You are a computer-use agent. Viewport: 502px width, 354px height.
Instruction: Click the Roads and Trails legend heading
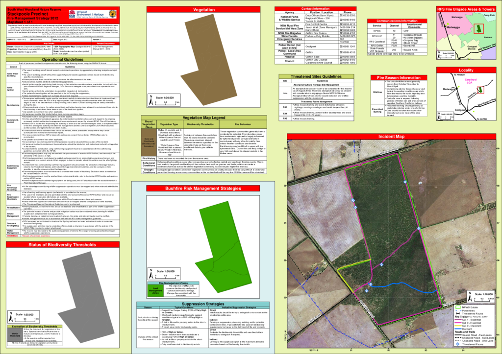(x=465, y=332)
